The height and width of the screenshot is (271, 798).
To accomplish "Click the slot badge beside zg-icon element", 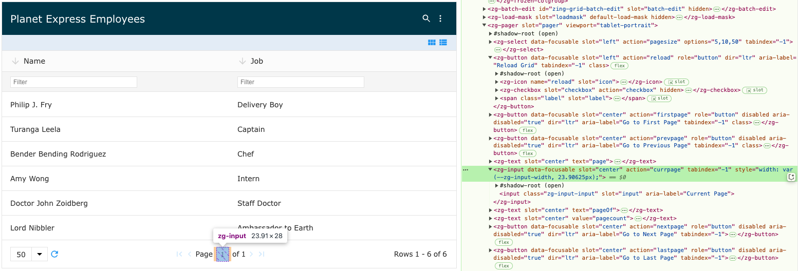I will tap(676, 82).
